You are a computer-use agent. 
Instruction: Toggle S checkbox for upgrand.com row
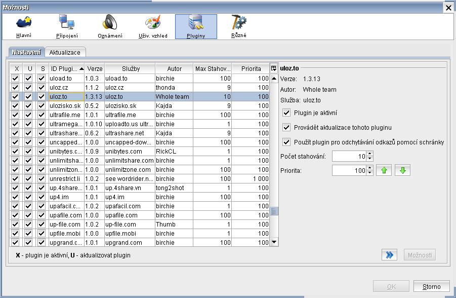(42, 242)
